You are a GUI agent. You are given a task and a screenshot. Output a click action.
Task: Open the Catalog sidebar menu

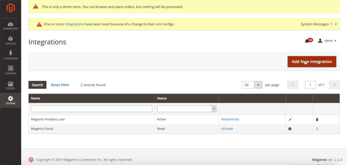pyautogui.click(x=11, y=41)
